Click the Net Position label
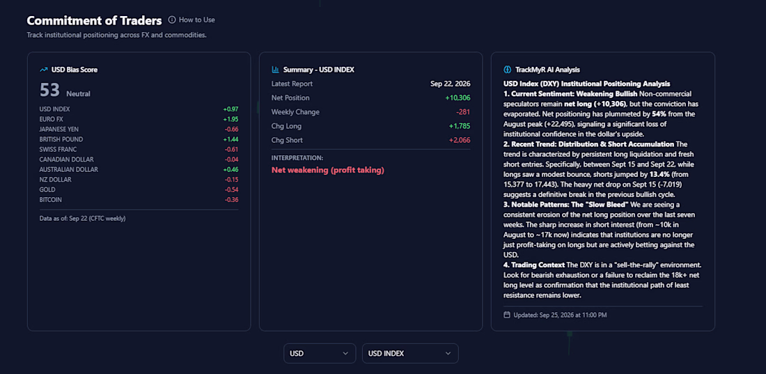 click(290, 98)
